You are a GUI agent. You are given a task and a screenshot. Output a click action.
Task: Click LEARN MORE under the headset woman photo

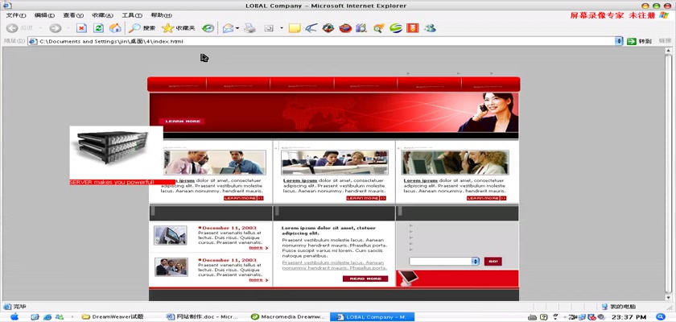tap(486, 198)
